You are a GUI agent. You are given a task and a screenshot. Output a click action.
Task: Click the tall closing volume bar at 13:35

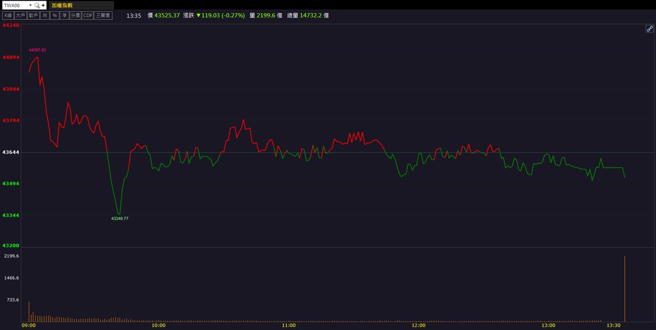625,289
